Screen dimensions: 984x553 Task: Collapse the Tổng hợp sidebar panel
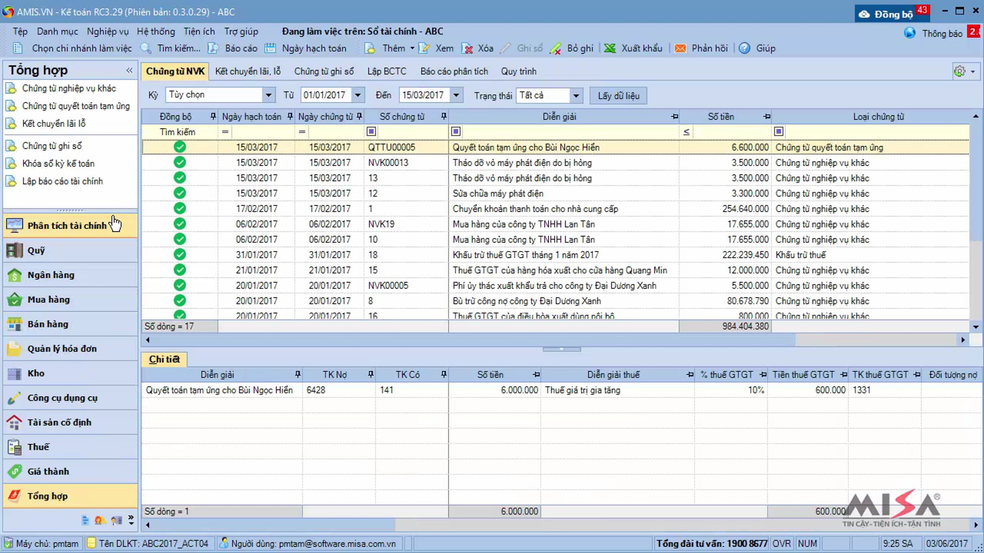(130, 70)
